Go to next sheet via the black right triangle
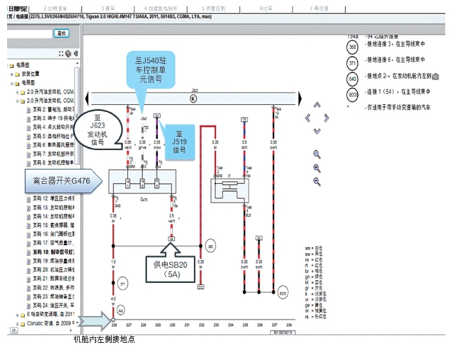Viewport: 453px width, 352px height. (x=300, y=98)
